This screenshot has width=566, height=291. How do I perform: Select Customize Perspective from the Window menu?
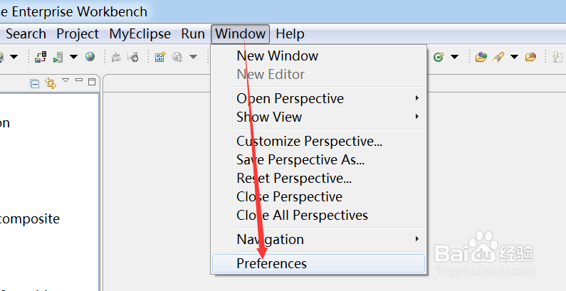309,141
